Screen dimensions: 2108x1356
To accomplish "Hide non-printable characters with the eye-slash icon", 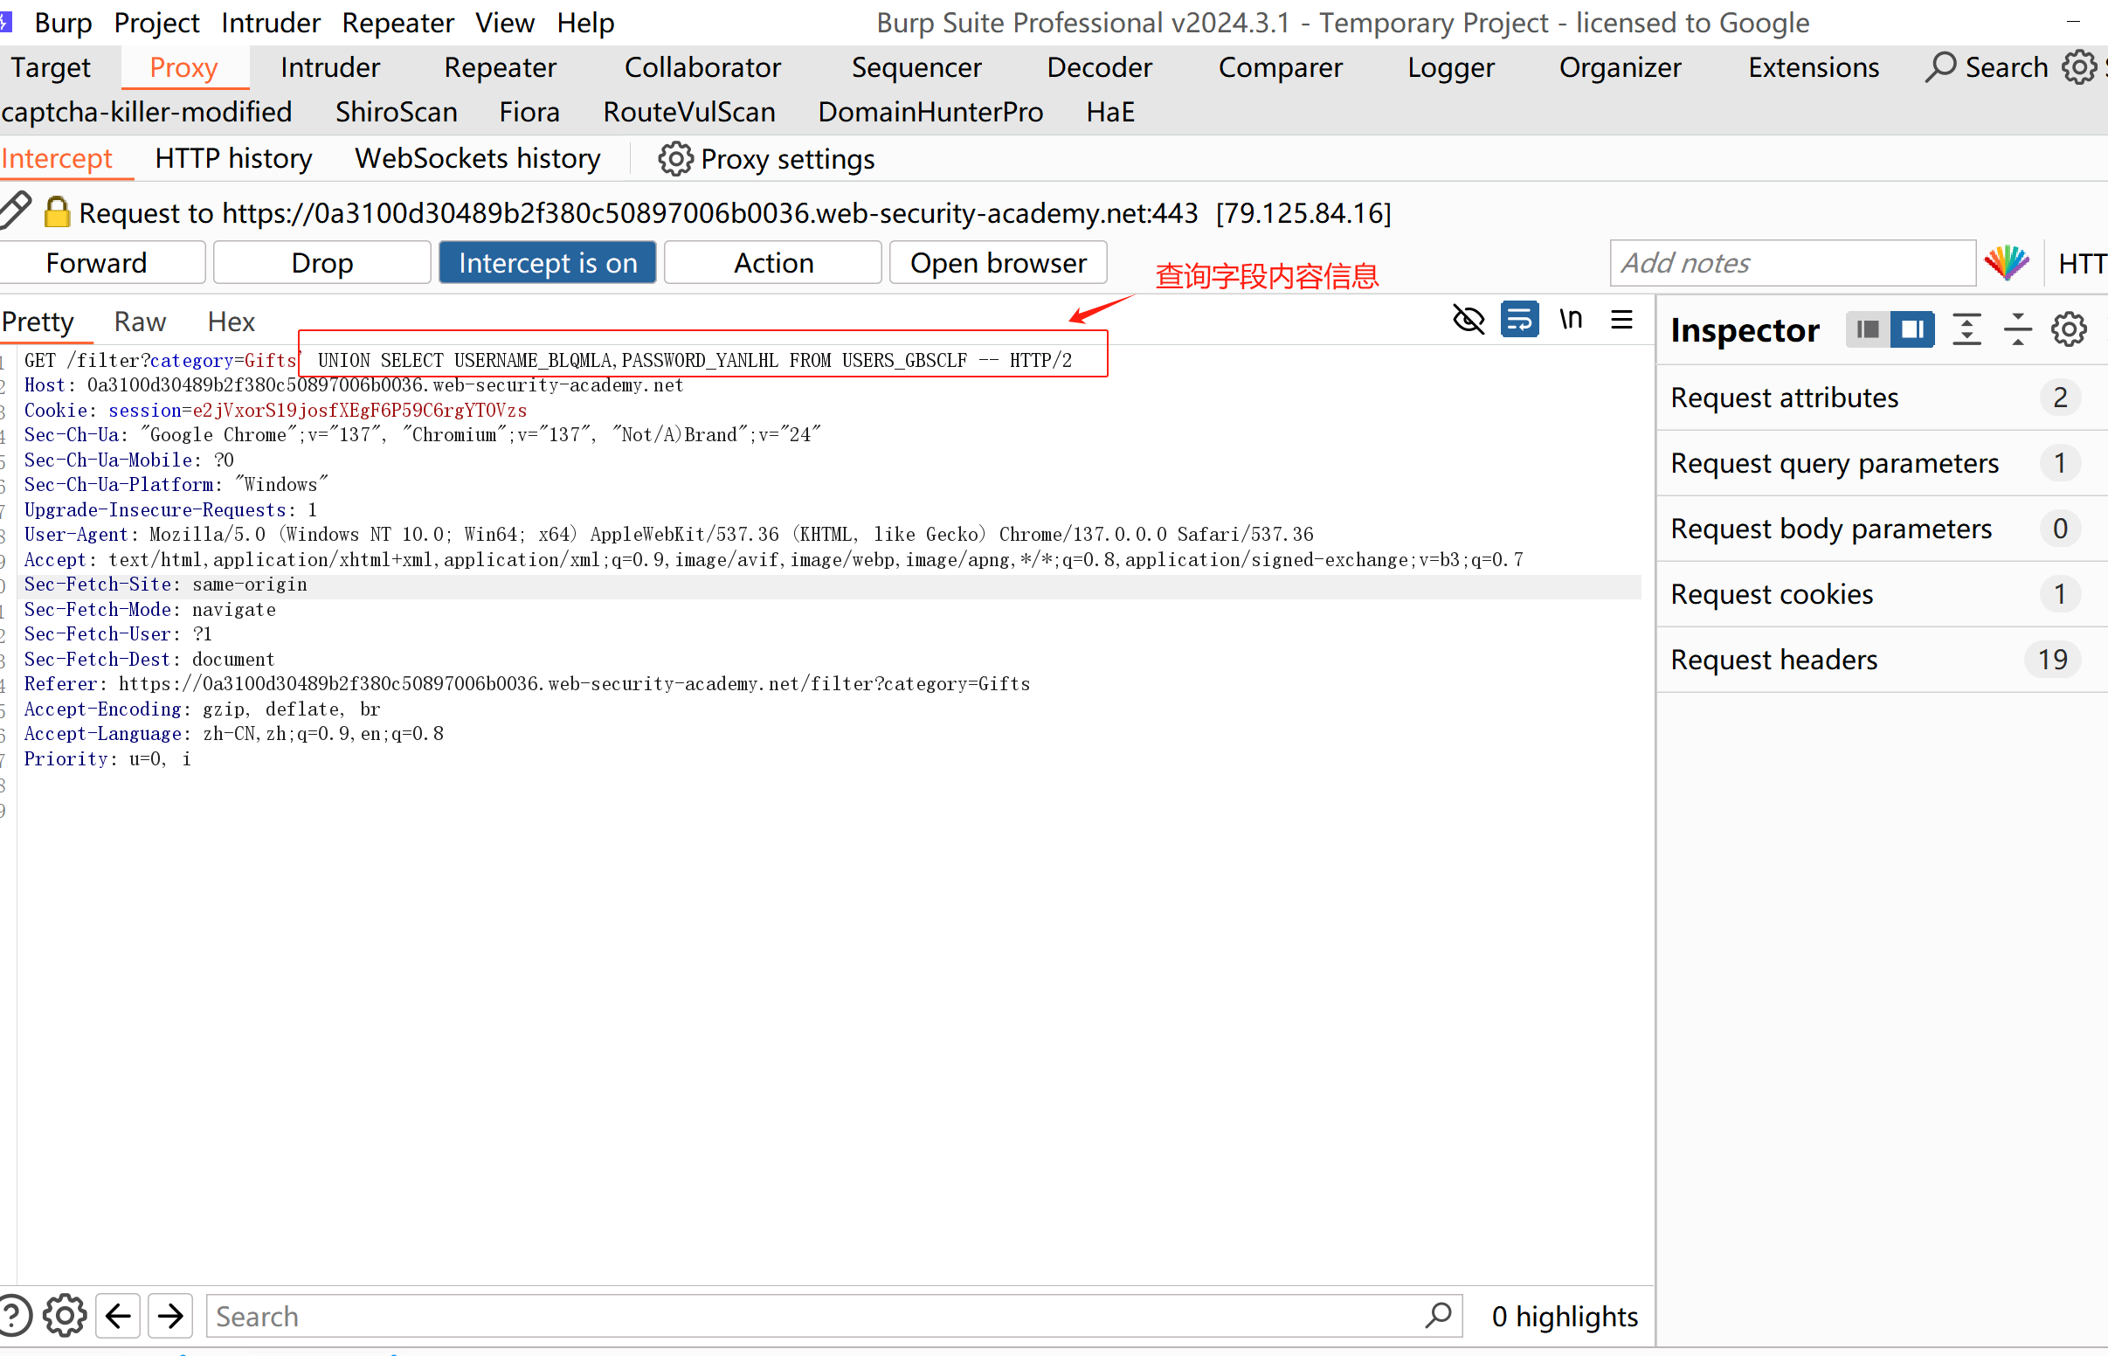I will click(x=1469, y=320).
